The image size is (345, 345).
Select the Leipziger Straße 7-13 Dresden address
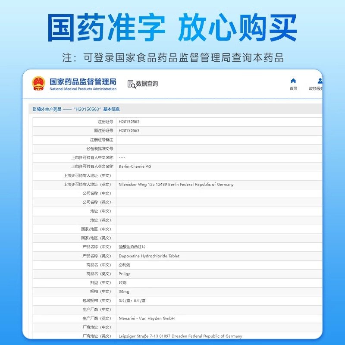click(180, 336)
